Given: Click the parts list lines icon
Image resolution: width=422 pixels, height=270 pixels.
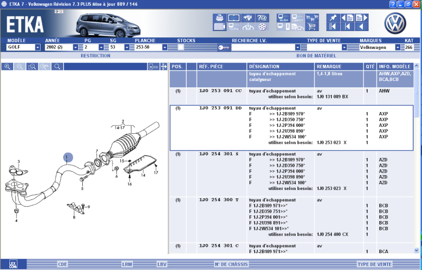Looking at the screenshot, I should (219, 27).
